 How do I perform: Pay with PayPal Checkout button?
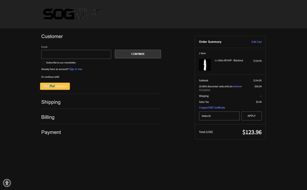tap(55, 86)
